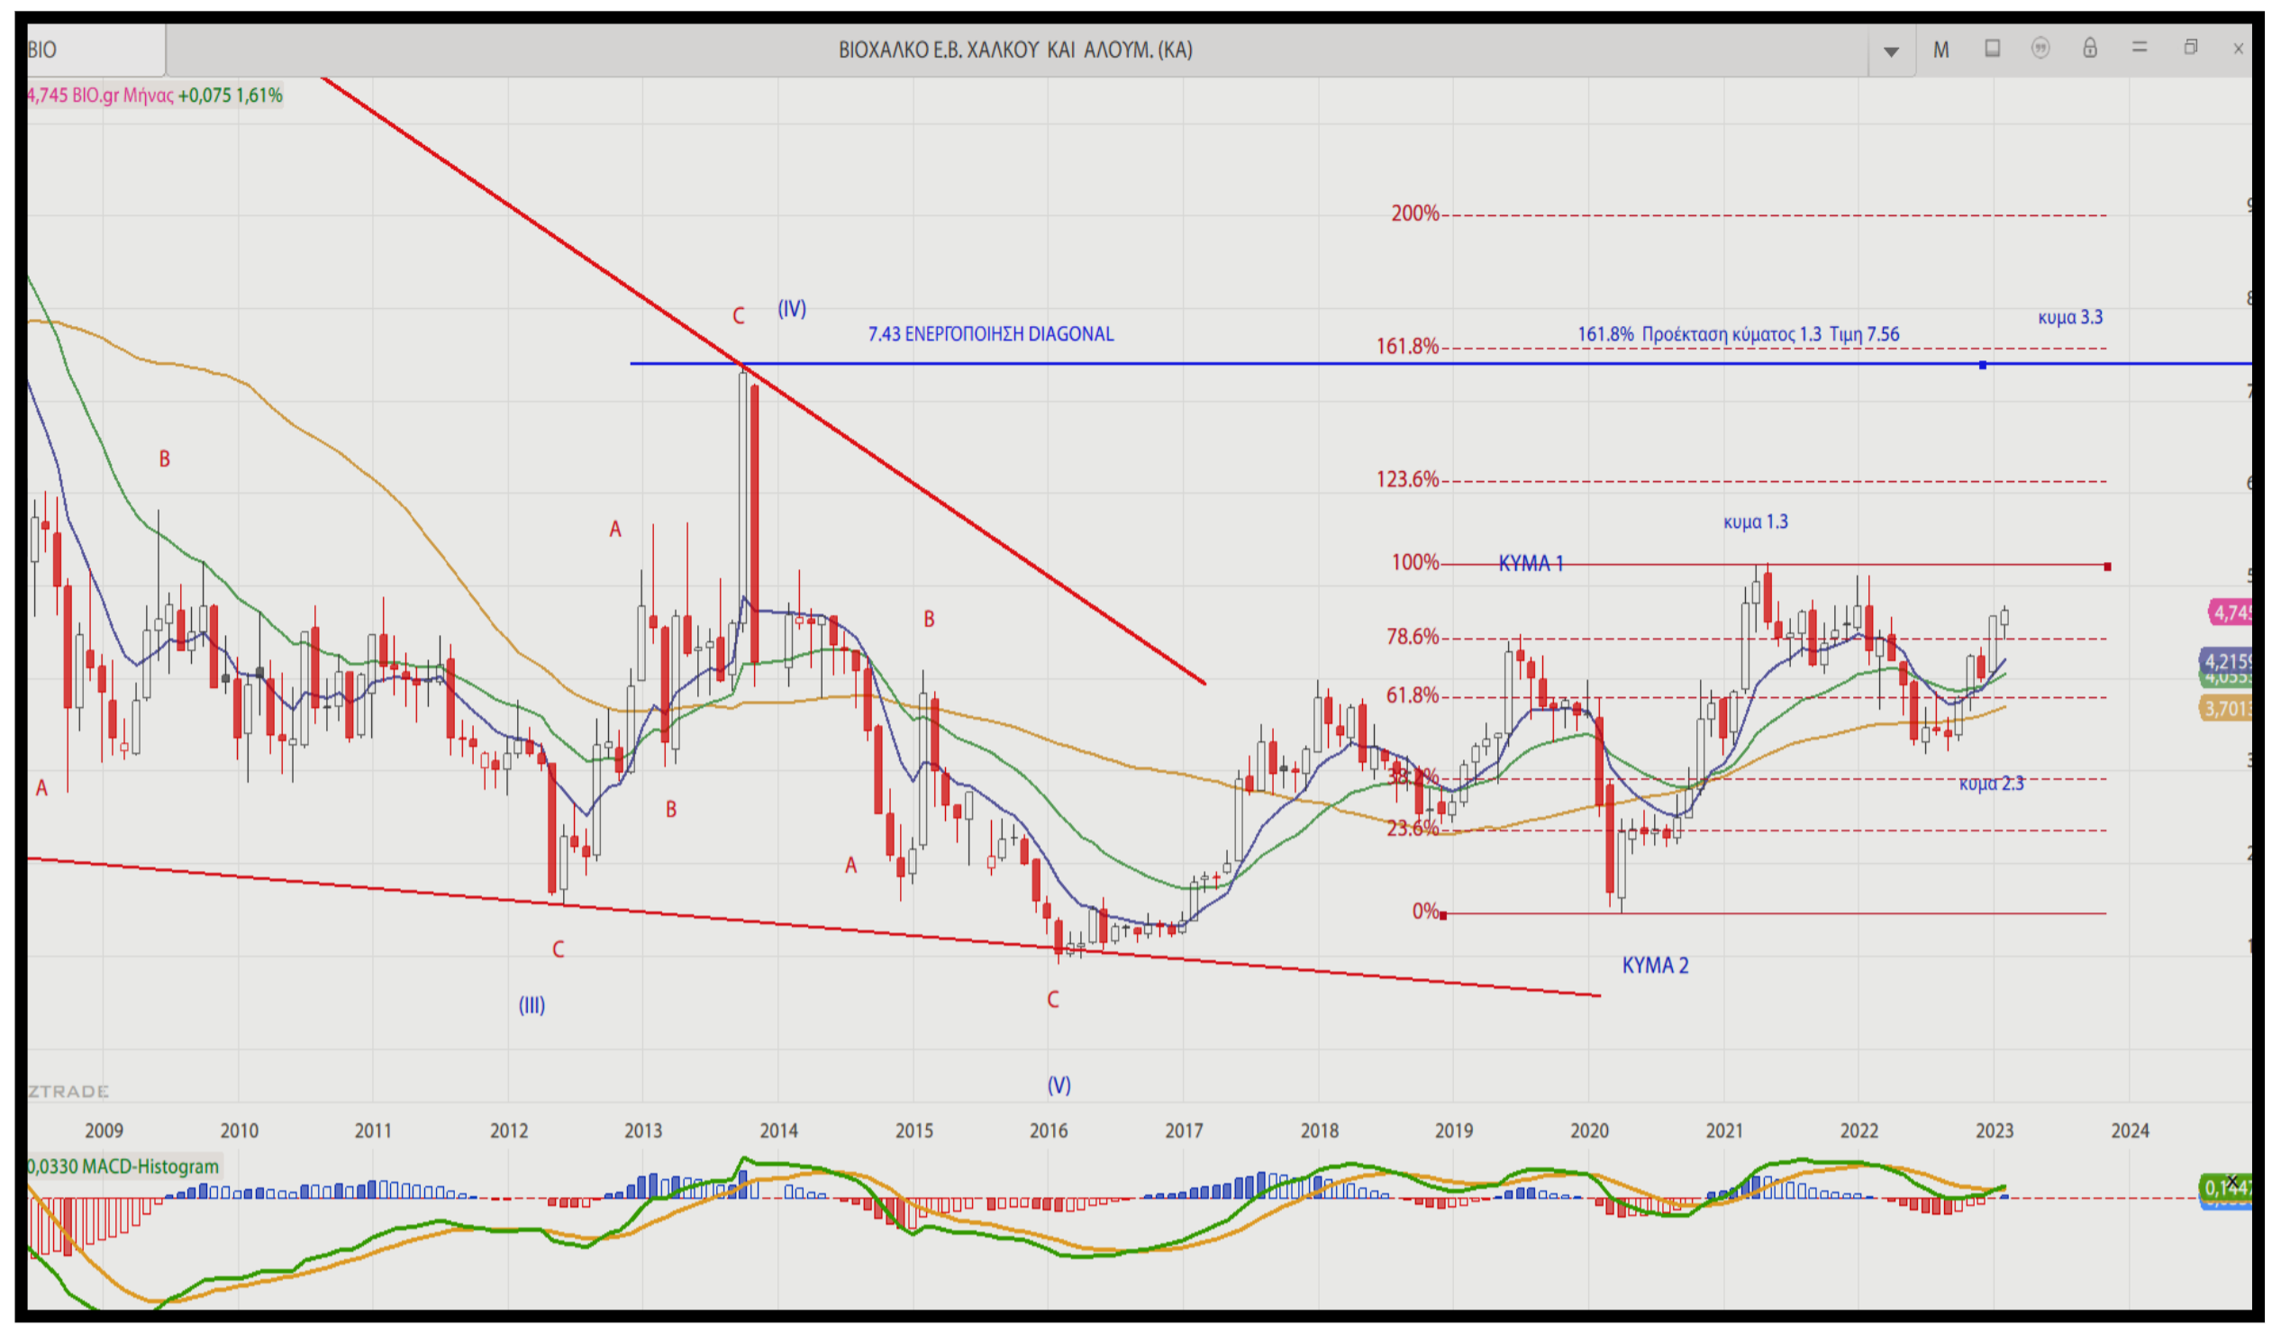Click the pink 4,745 current price tag

click(2231, 612)
